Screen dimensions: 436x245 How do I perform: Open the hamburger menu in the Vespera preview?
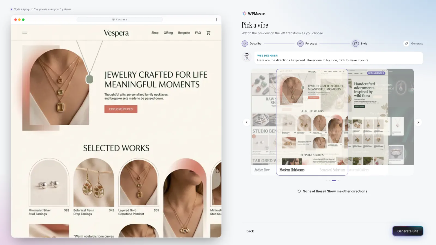click(25, 33)
